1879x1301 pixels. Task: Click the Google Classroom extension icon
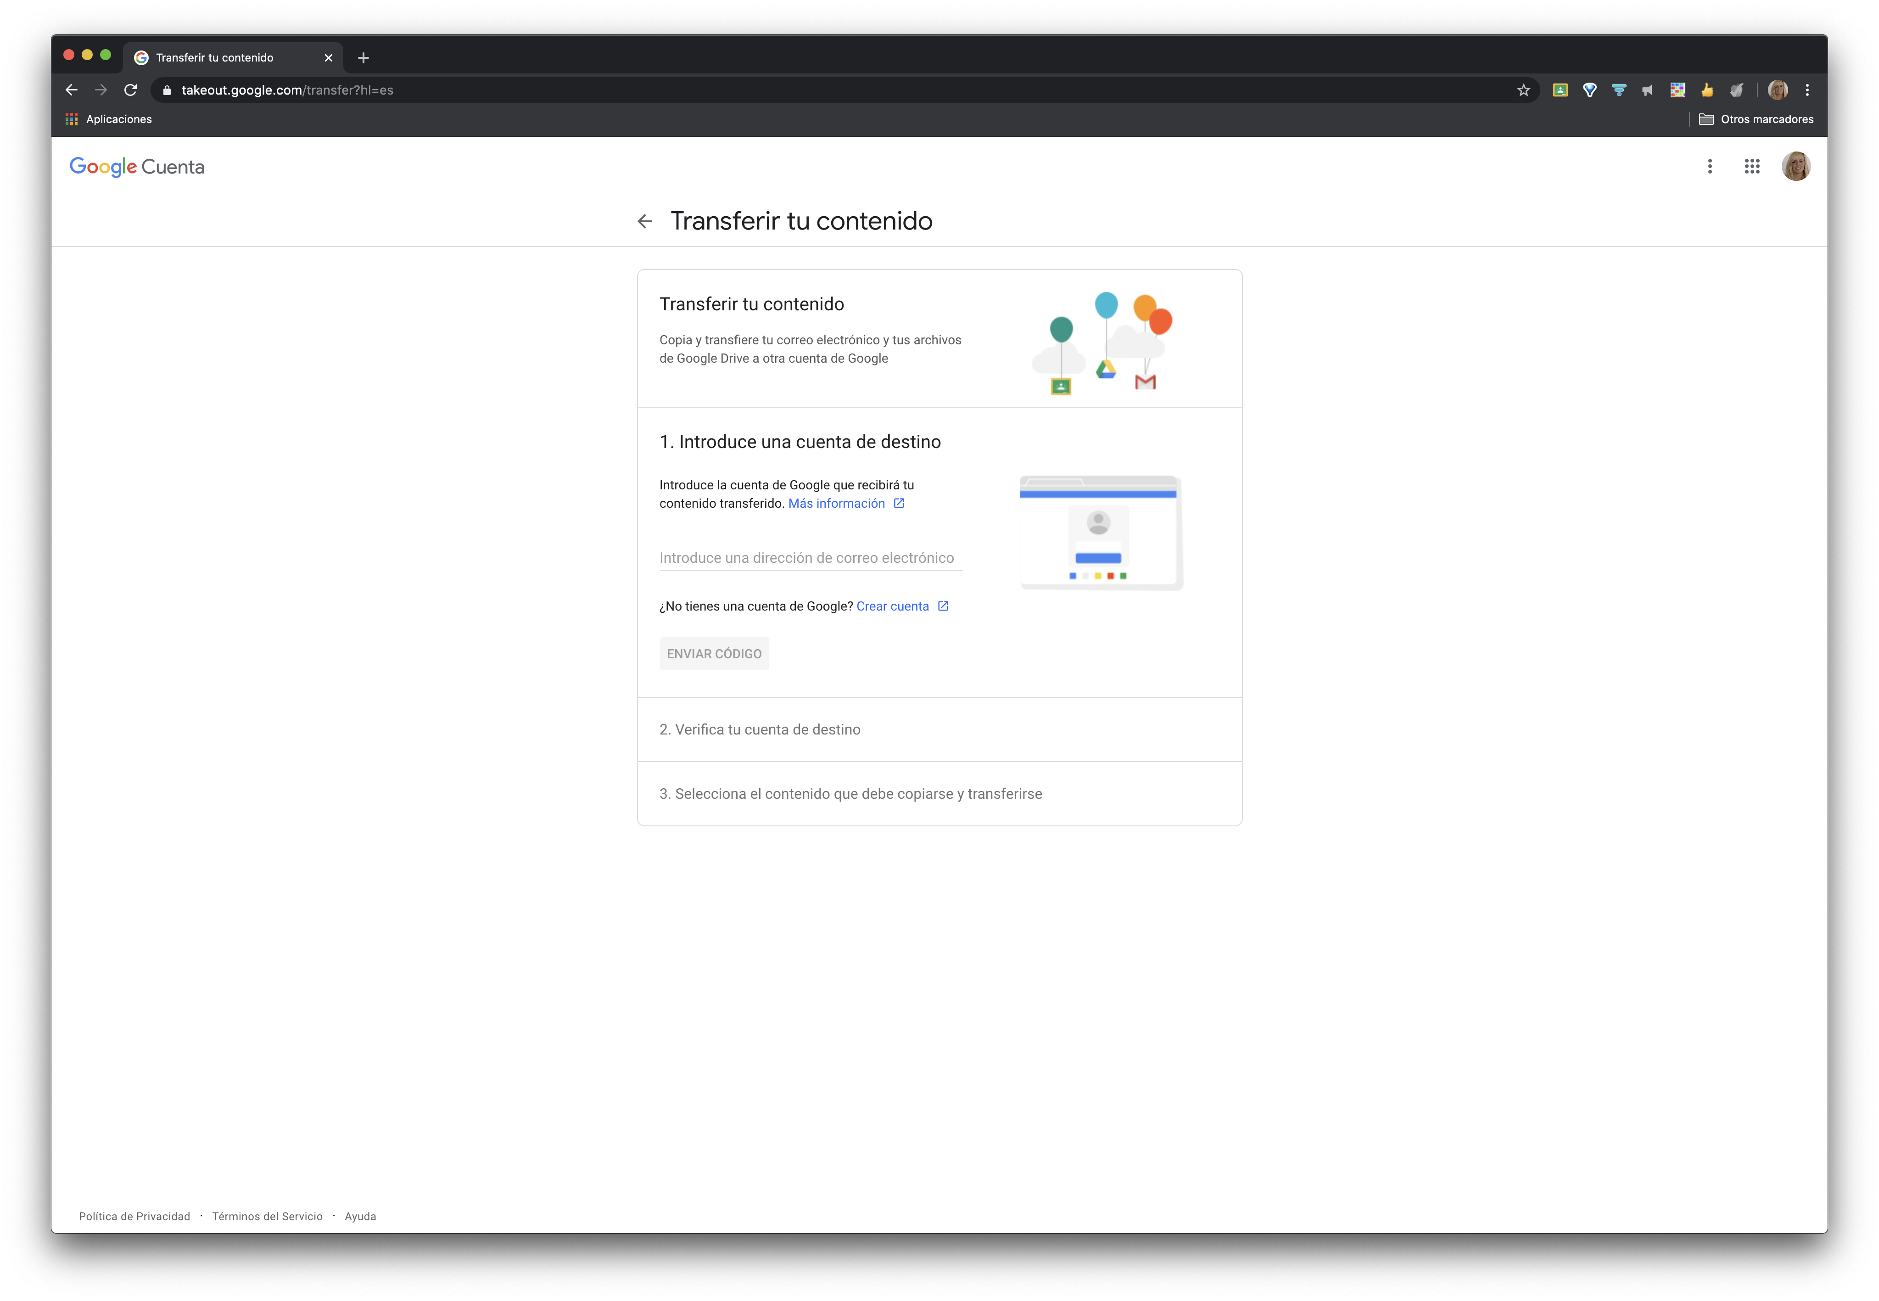coord(1560,90)
